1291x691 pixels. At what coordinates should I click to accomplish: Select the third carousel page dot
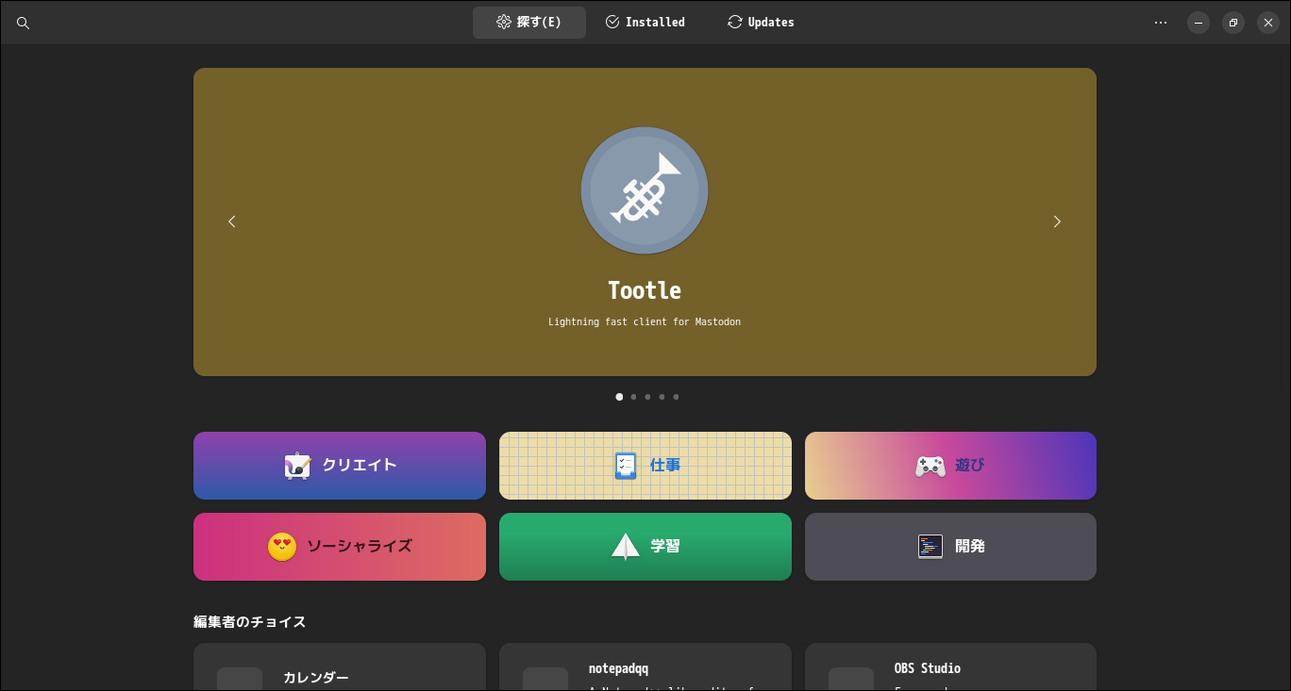click(x=647, y=397)
